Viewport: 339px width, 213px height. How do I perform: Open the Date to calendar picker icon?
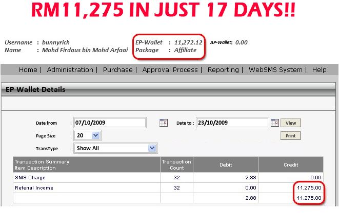coord(275,123)
